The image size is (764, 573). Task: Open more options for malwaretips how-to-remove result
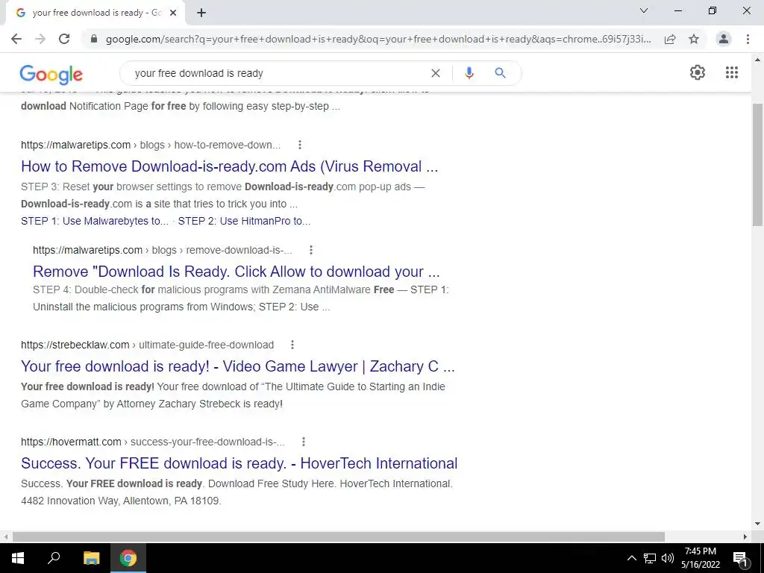(x=300, y=145)
